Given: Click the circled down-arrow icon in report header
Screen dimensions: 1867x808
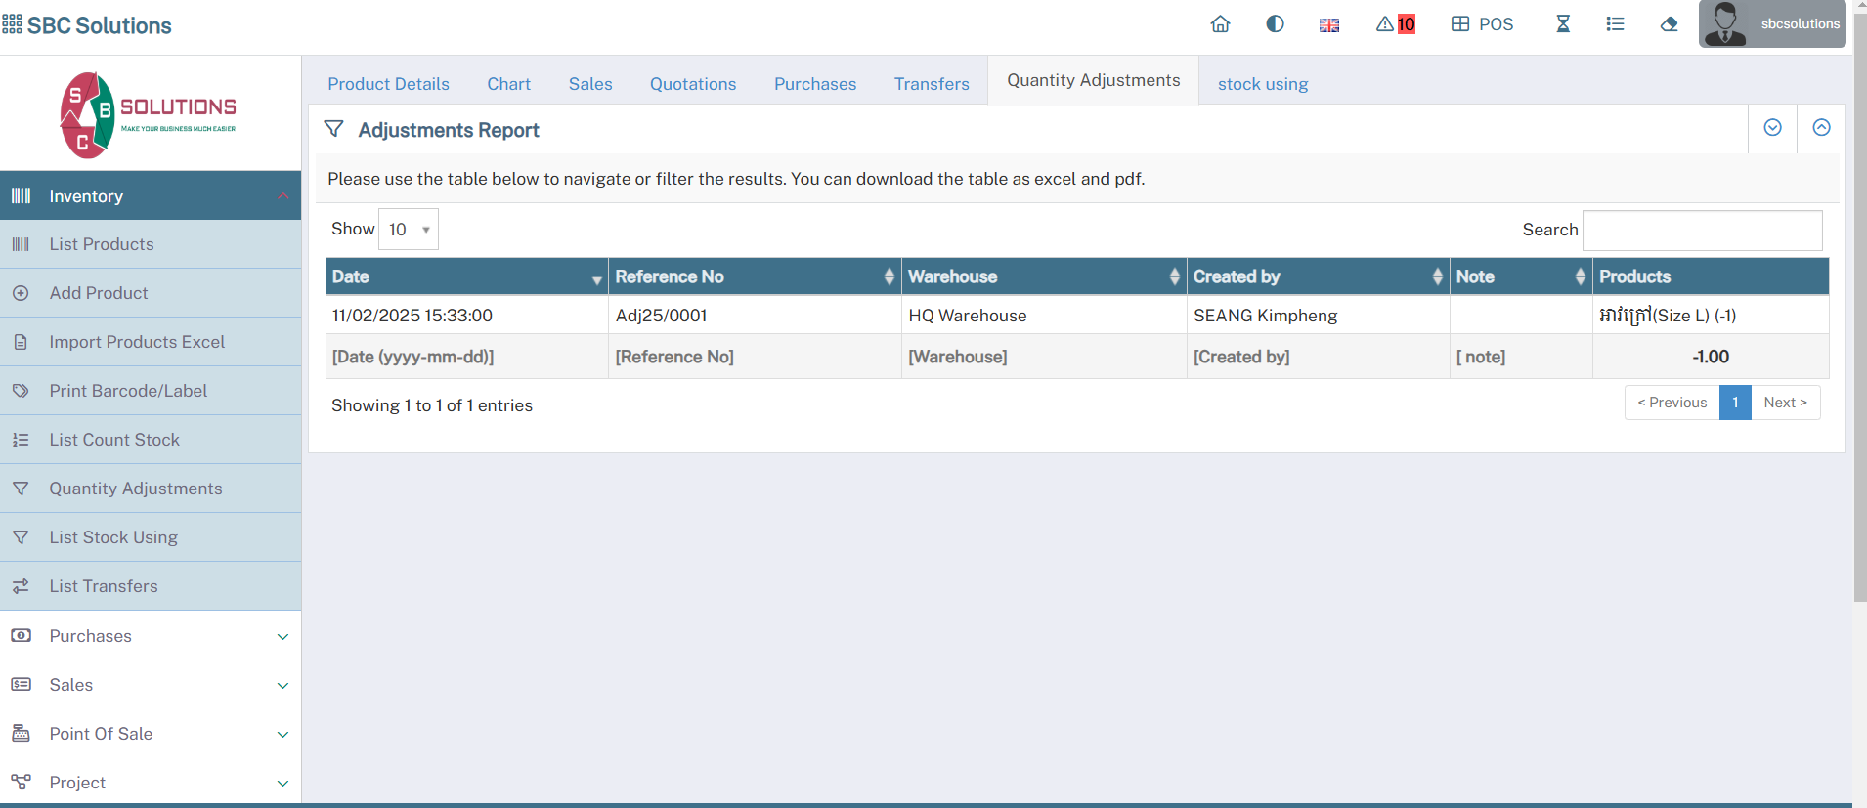Looking at the screenshot, I should tap(1772, 128).
